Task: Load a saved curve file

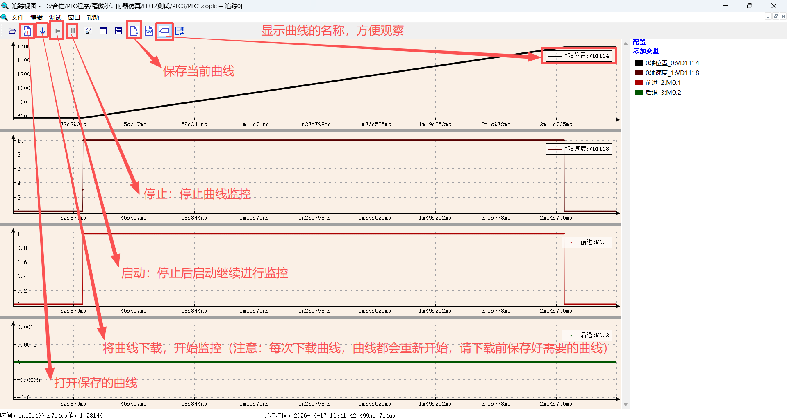Action: 27,31
